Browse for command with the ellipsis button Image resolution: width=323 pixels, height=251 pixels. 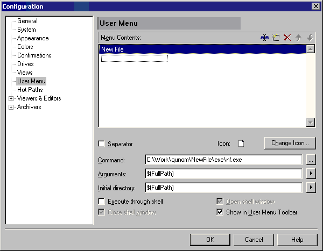click(x=311, y=160)
